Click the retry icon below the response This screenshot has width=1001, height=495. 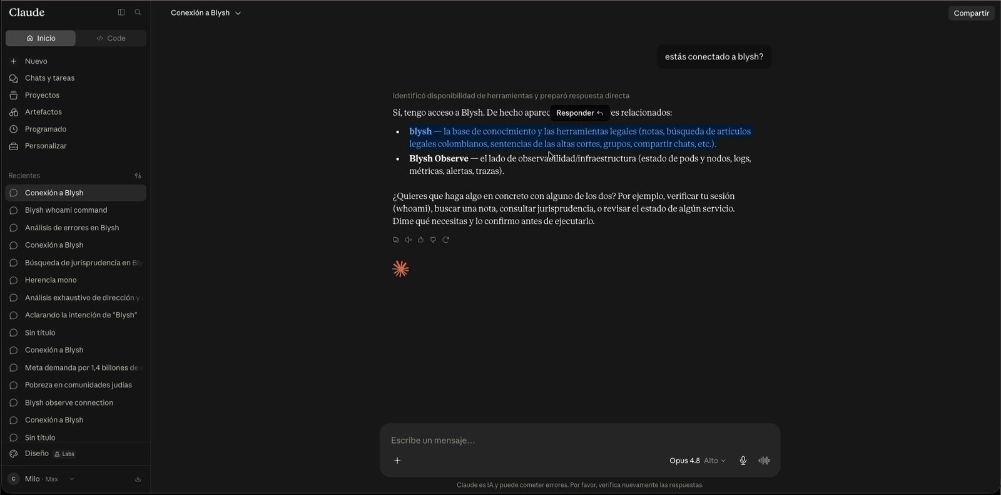tap(446, 240)
